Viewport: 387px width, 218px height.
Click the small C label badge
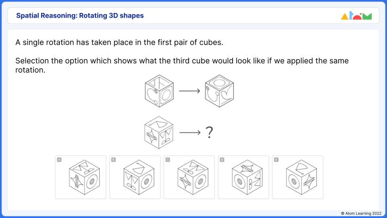point(168,160)
